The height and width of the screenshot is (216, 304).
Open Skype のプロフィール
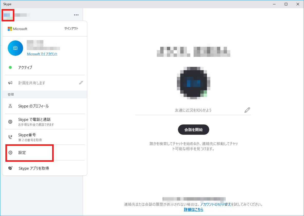click(x=45, y=106)
